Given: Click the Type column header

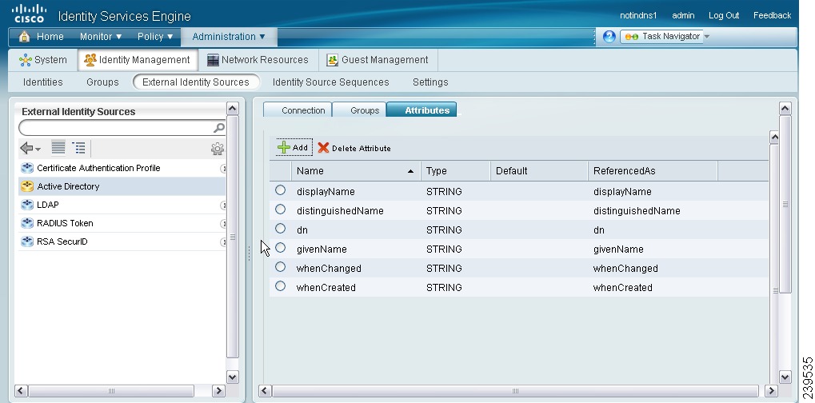Looking at the screenshot, I should pos(455,171).
